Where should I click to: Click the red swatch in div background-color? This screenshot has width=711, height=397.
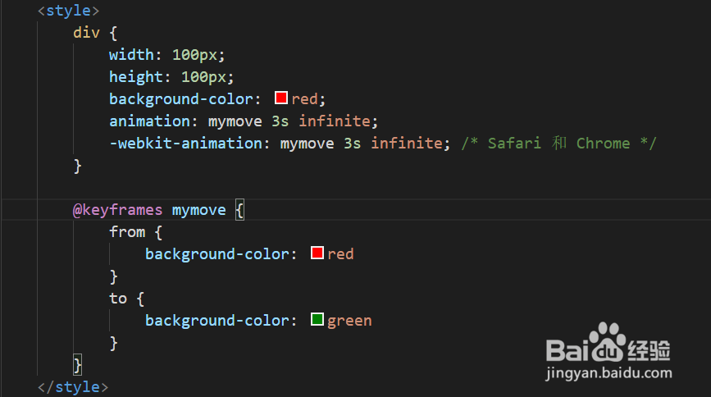click(281, 98)
